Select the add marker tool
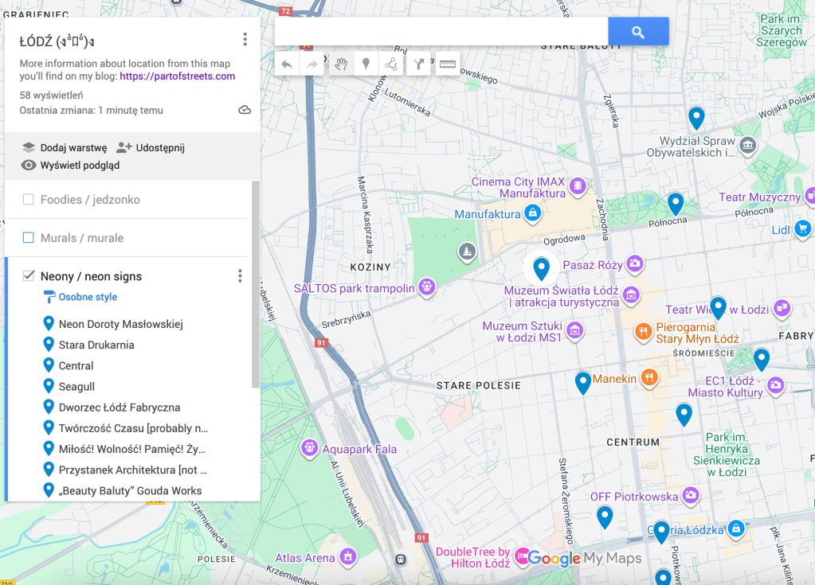This screenshot has width=815, height=585. click(x=366, y=64)
